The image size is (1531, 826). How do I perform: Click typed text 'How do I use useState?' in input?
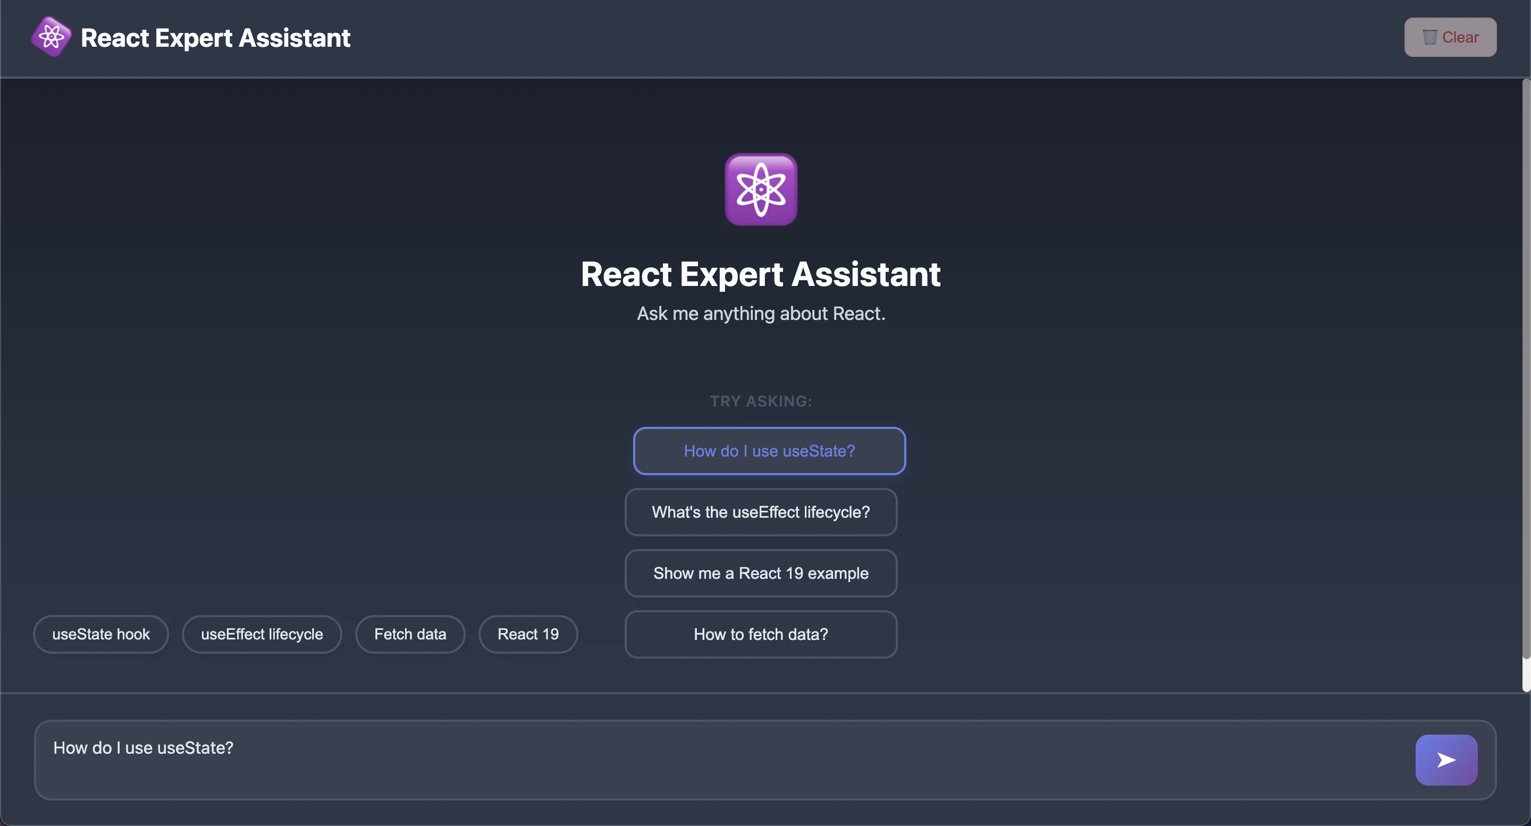143,747
